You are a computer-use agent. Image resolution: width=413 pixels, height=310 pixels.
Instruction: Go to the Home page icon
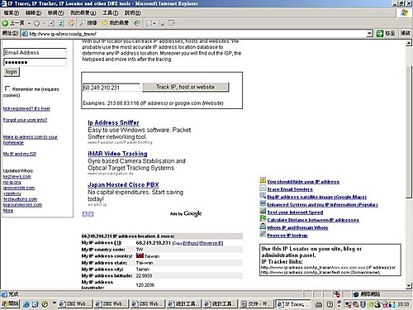[71, 23]
